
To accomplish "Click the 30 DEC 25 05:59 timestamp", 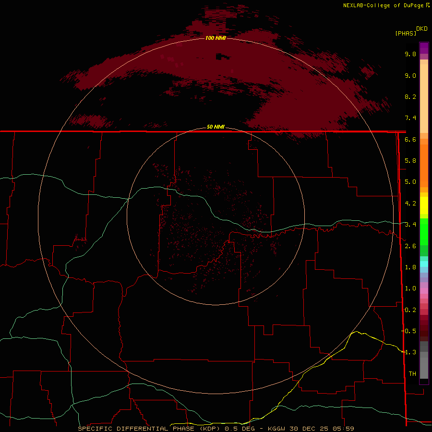I will click(x=322, y=429).
